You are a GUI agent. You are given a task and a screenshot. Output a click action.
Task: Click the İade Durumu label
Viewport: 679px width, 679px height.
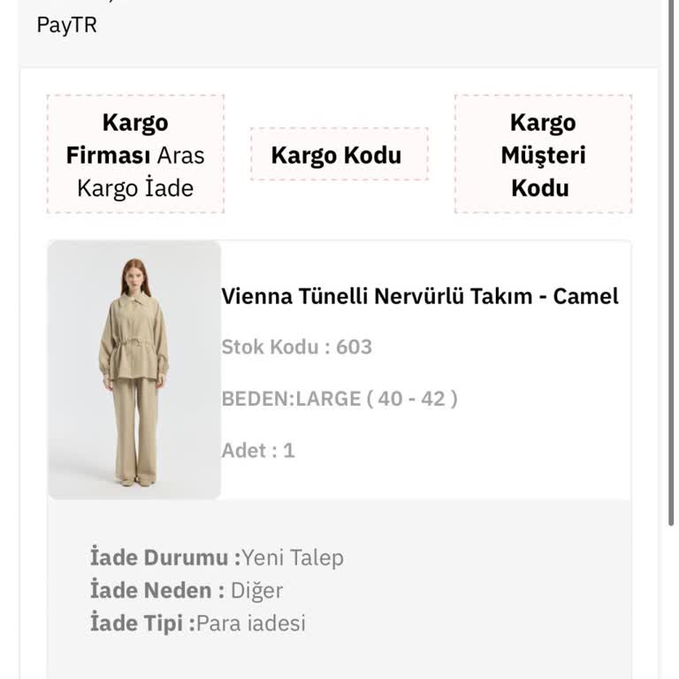tap(164, 558)
